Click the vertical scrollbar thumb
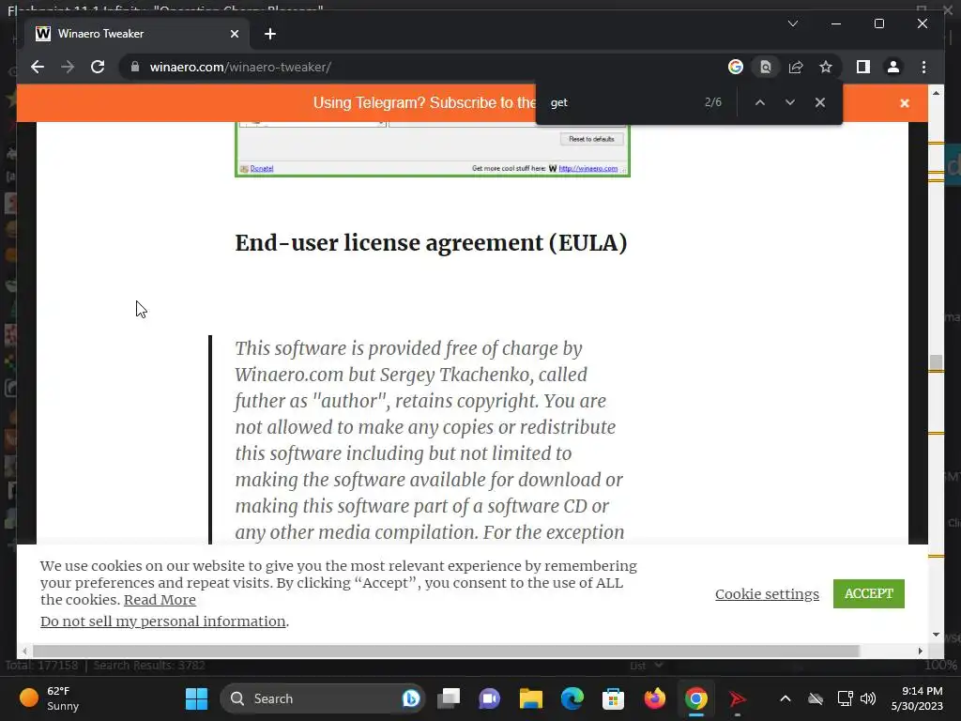The image size is (961, 721). tap(936, 363)
